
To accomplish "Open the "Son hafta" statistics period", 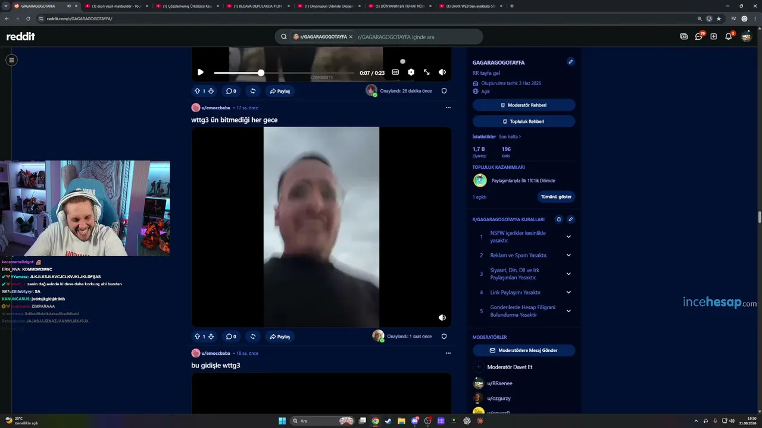I will [510, 137].
